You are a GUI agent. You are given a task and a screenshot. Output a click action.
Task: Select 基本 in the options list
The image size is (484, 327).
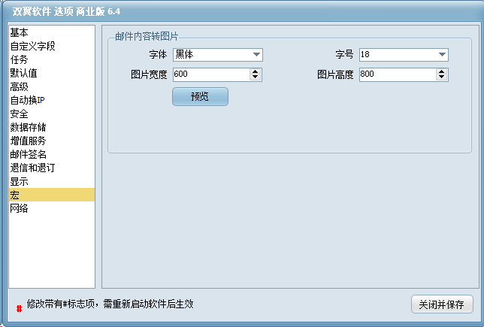[52, 32]
